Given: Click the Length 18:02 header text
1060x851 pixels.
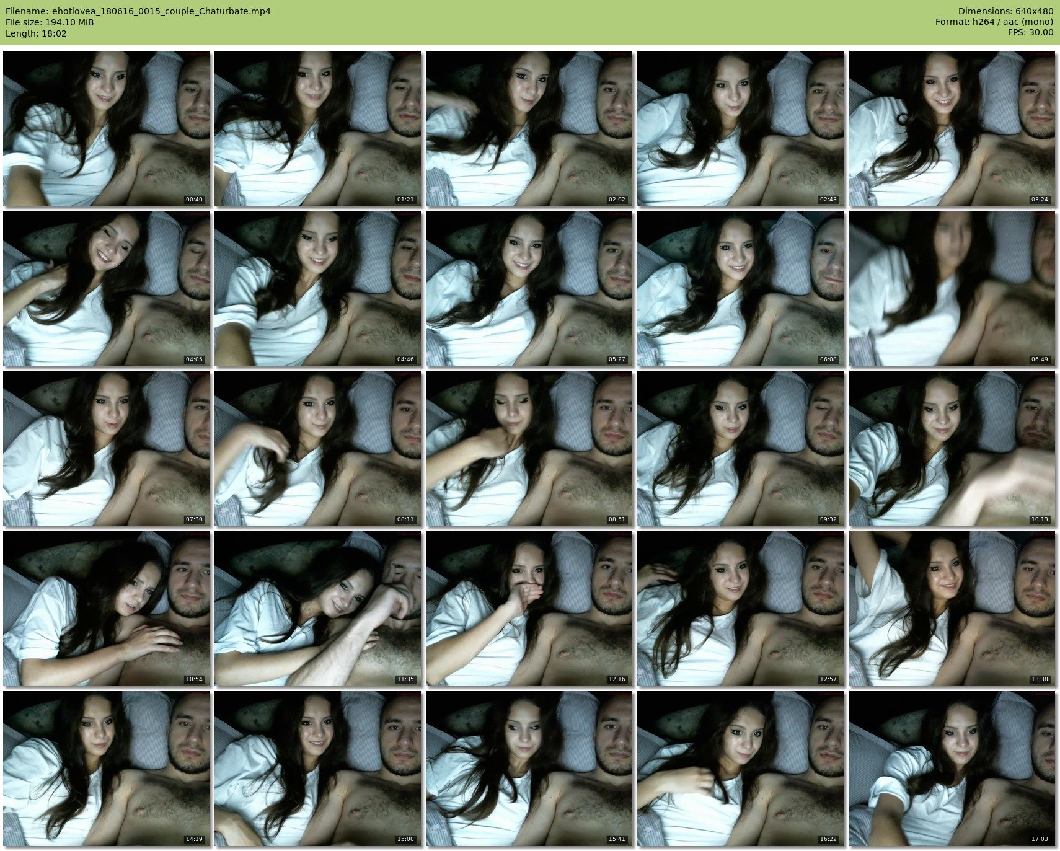Looking at the screenshot, I should point(36,33).
